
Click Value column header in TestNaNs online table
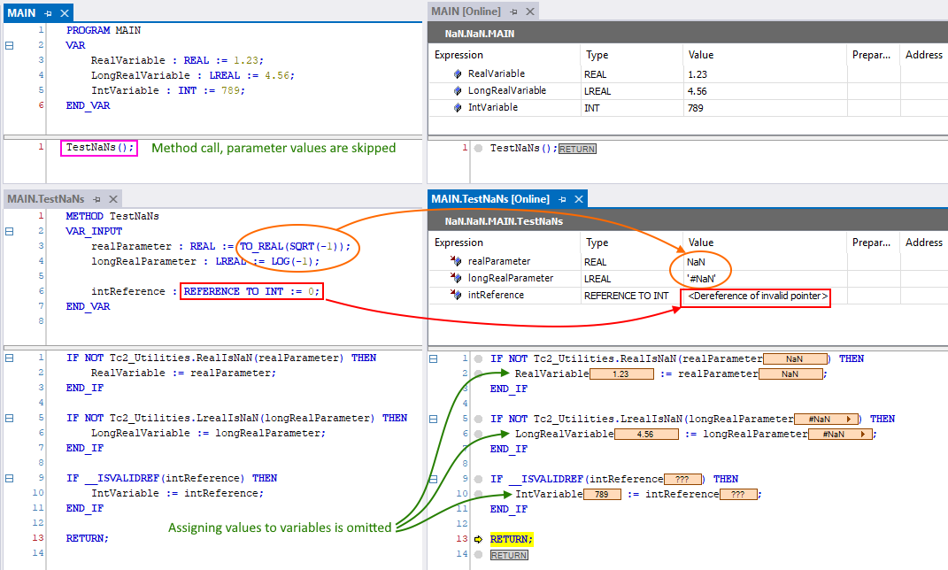(x=765, y=243)
